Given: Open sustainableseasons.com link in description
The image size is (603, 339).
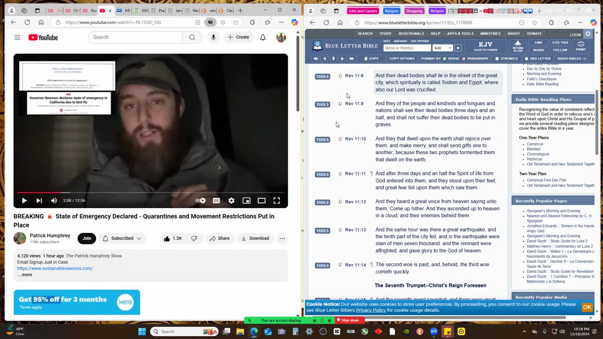Looking at the screenshot, I should (55, 268).
